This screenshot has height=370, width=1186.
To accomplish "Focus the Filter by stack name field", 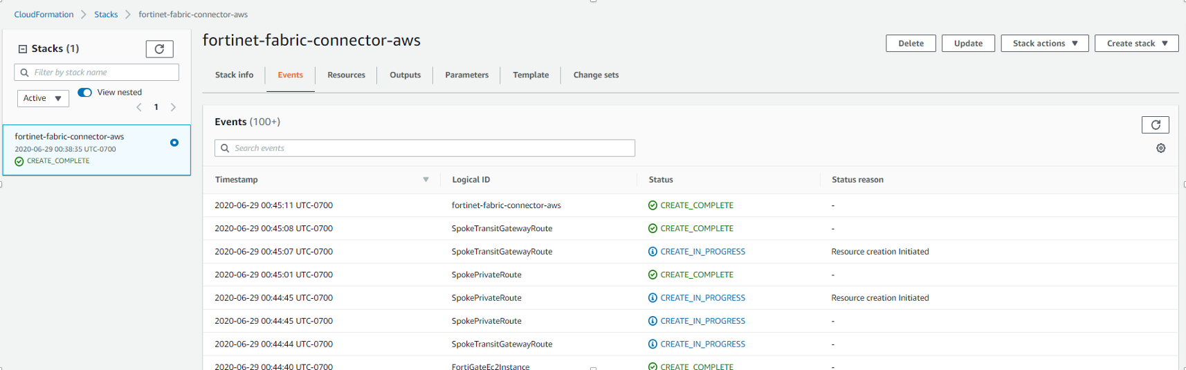I will 96,72.
